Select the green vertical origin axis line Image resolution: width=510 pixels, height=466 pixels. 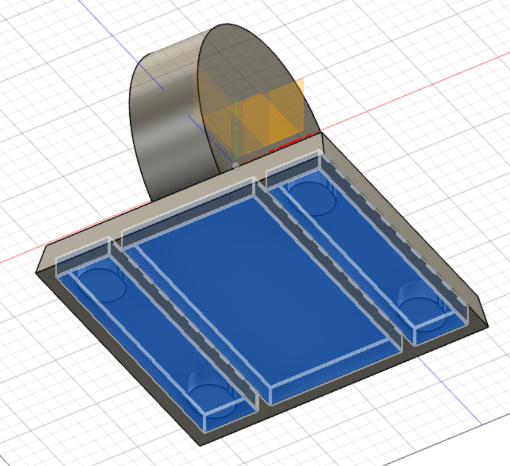[236, 130]
